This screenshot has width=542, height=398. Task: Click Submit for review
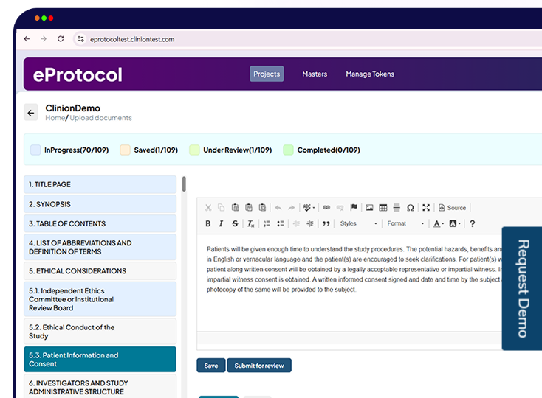(259, 366)
